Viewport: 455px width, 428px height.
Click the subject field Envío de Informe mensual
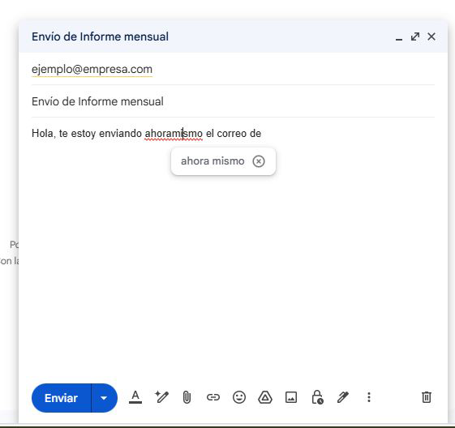[x=233, y=101]
